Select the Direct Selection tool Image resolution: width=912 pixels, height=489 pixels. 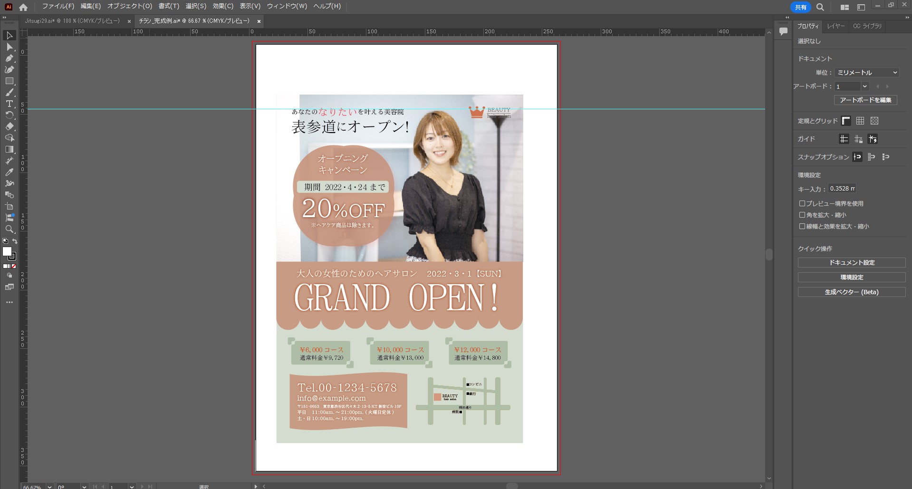9,47
